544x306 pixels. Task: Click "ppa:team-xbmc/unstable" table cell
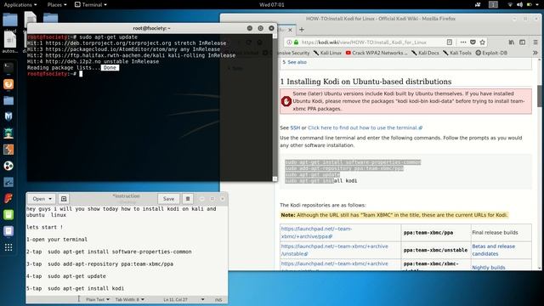(x=435, y=250)
